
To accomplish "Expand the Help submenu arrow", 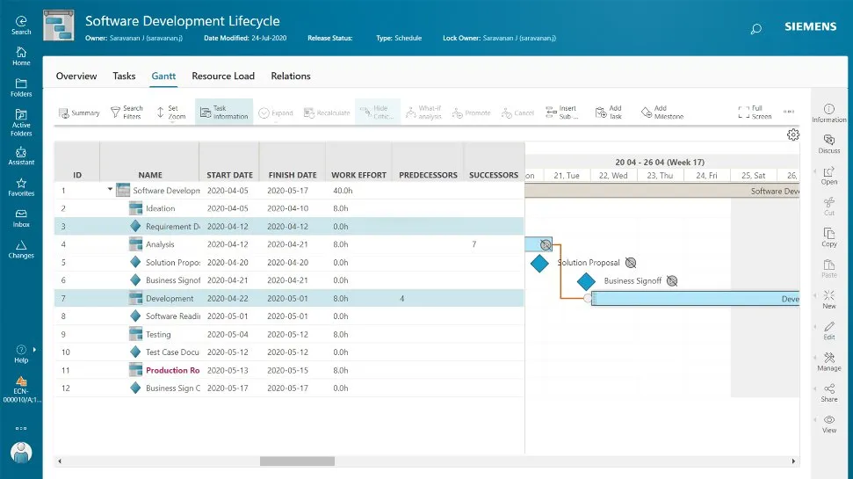I will [35, 350].
